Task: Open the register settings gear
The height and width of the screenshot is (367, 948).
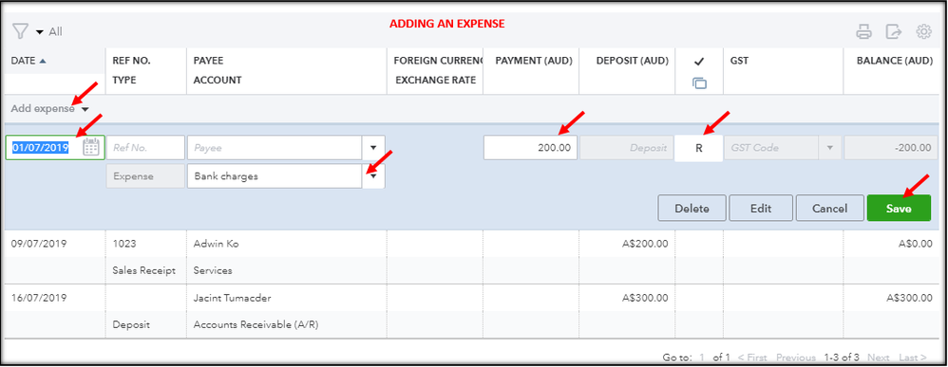Action: [x=924, y=32]
